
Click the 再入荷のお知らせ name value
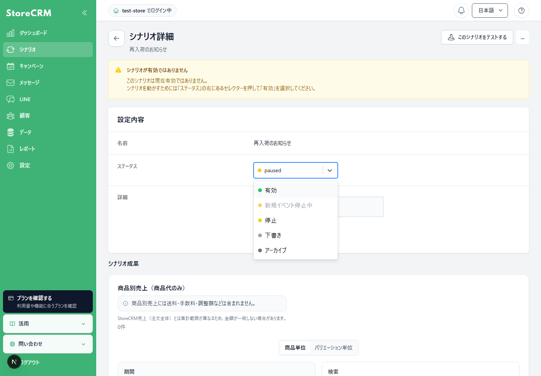[272, 143]
